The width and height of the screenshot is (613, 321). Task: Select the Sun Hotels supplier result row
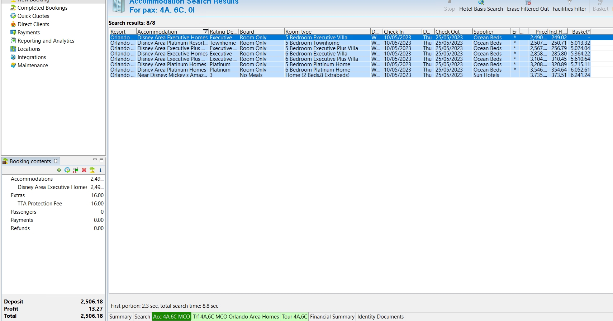350,75
